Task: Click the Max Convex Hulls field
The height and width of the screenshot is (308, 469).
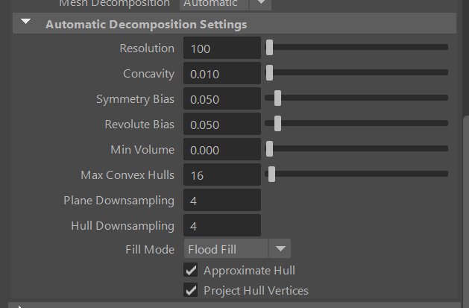Action: pos(221,175)
